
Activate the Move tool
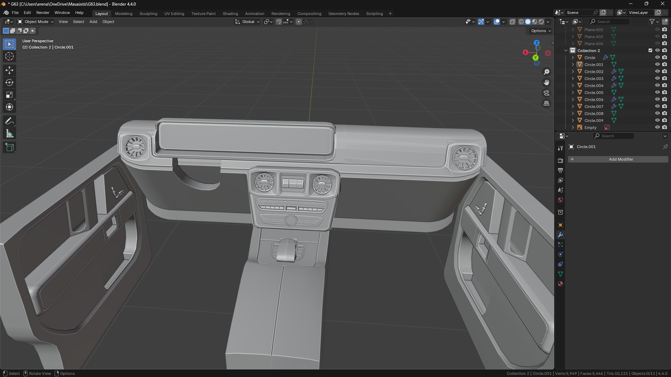tap(9, 70)
